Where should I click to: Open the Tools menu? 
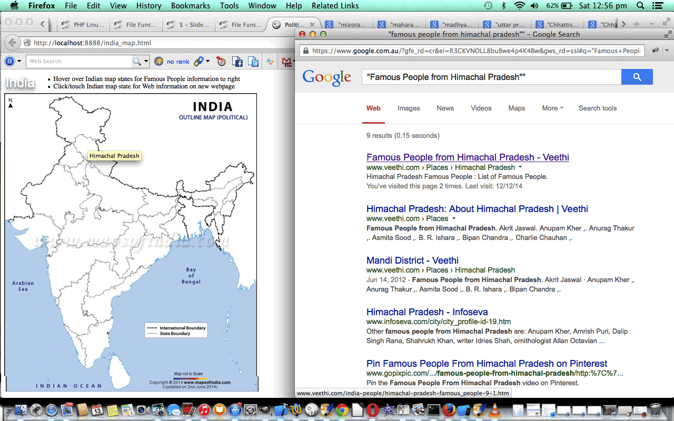click(x=229, y=6)
